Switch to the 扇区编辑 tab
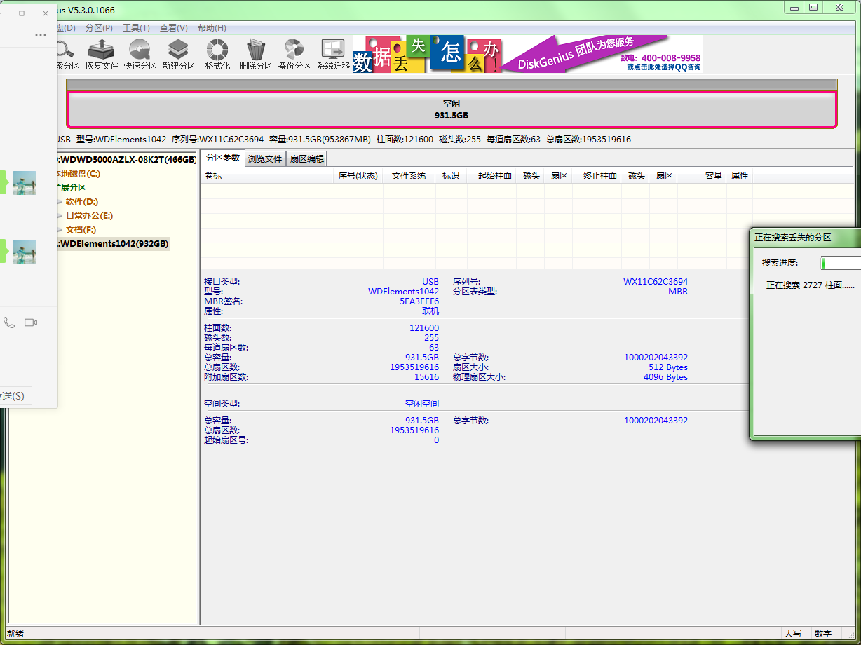 [307, 159]
